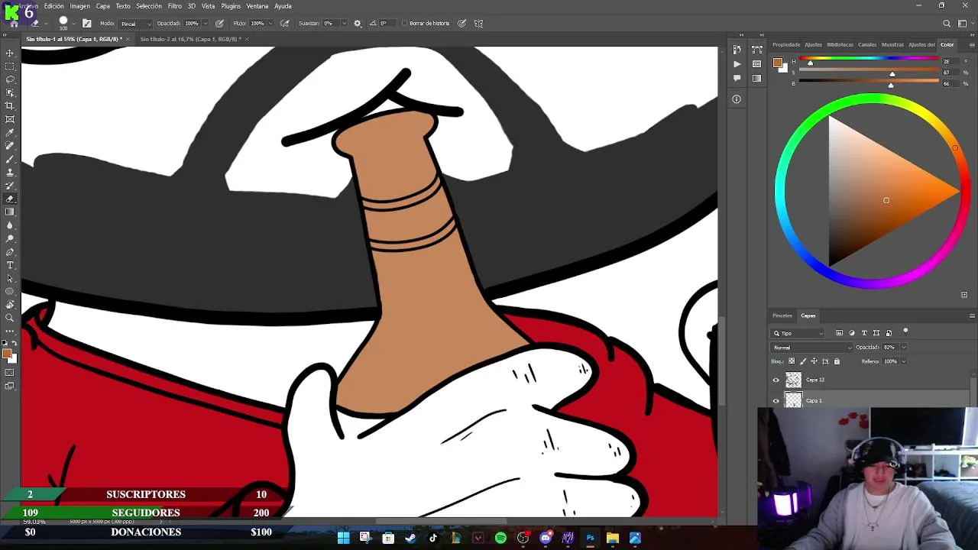Switch to the Pinceles panel tab

[x=782, y=315]
